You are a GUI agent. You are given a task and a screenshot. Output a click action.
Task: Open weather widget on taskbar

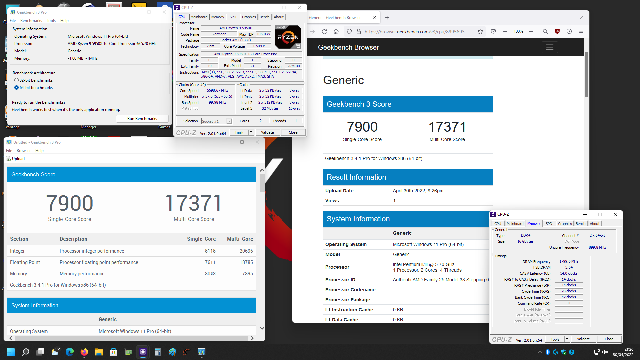(55, 352)
